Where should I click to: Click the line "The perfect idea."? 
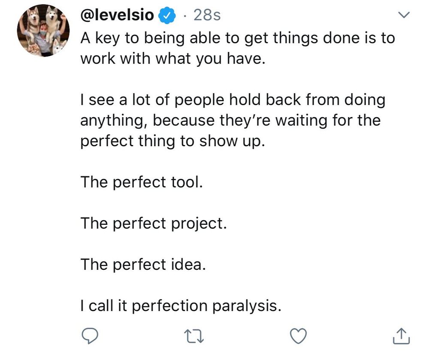[x=143, y=265]
